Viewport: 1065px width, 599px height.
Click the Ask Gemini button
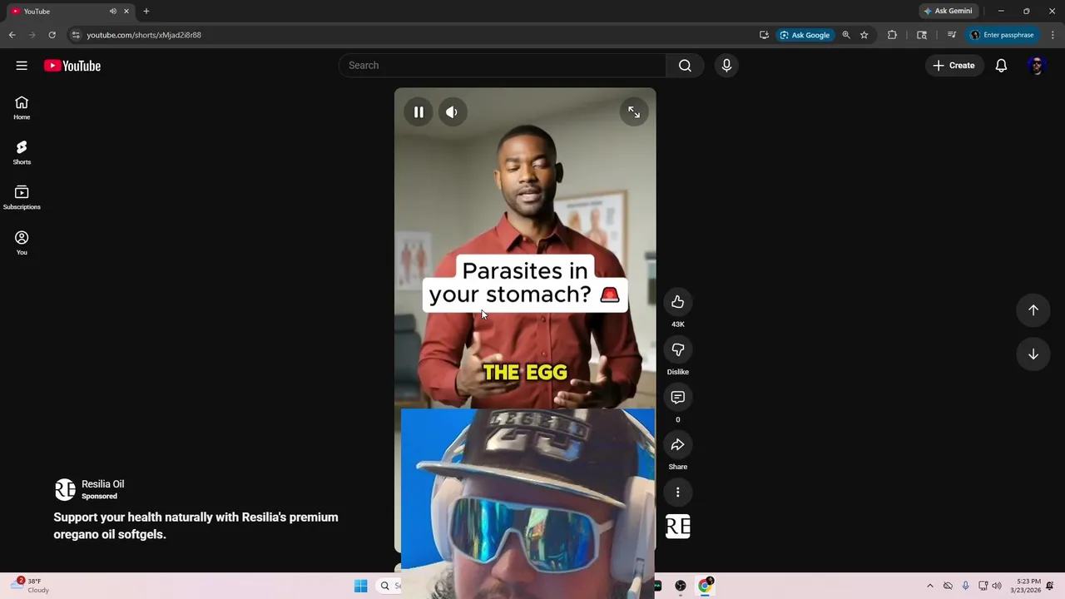[x=948, y=11]
